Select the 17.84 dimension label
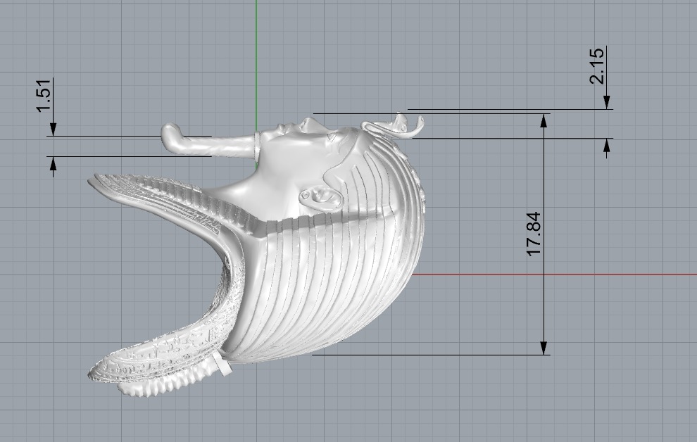The image size is (697, 442). coord(534,234)
